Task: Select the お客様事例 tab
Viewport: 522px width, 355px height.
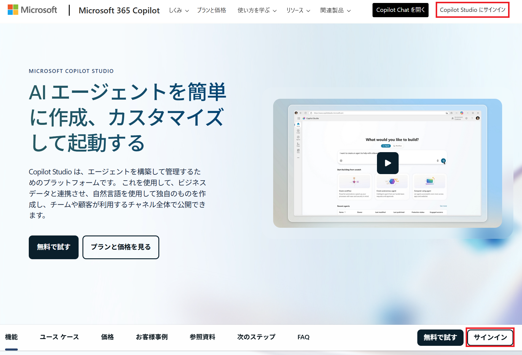Action: point(152,337)
